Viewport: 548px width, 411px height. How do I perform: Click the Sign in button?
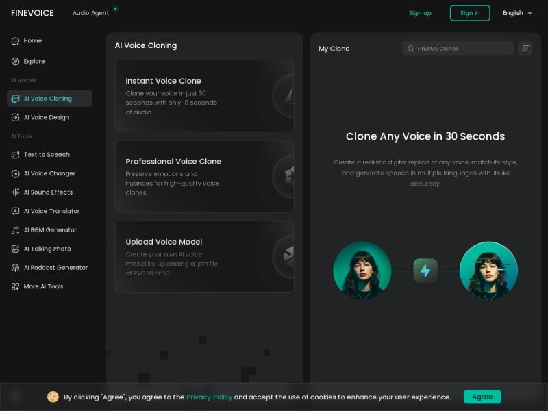click(x=470, y=13)
